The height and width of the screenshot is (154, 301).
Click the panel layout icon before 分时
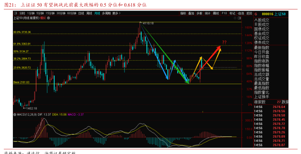(15, 13)
